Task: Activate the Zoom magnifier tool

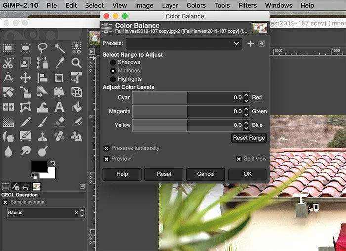Action: click(76, 63)
